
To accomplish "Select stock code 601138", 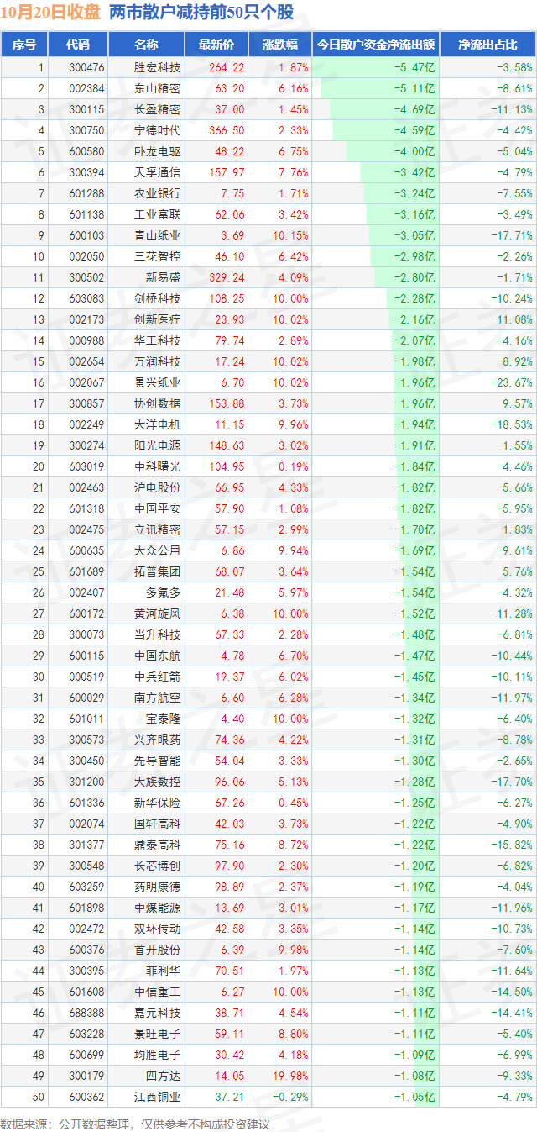I will point(86,214).
